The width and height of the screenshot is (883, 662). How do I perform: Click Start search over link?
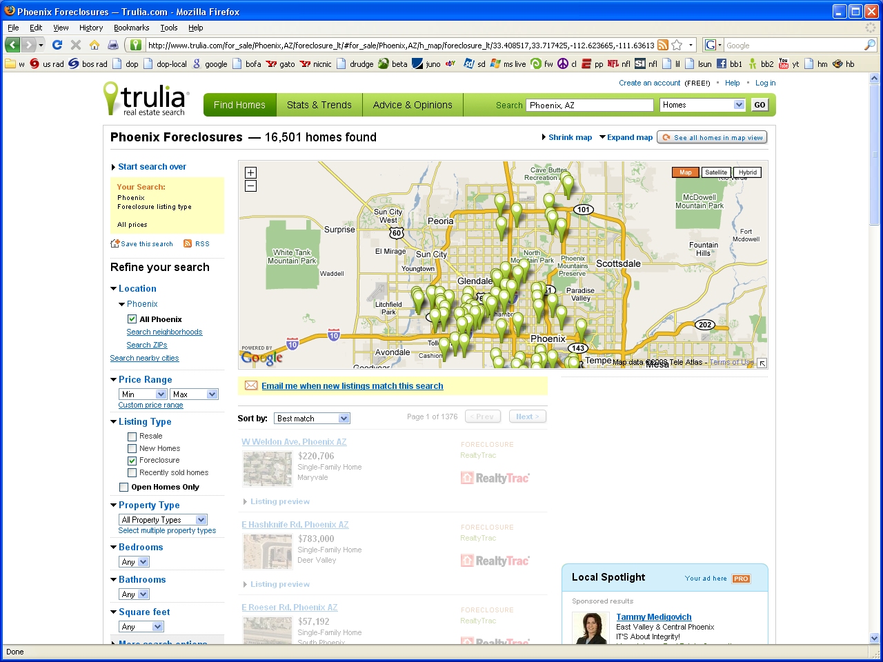(x=152, y=167)
